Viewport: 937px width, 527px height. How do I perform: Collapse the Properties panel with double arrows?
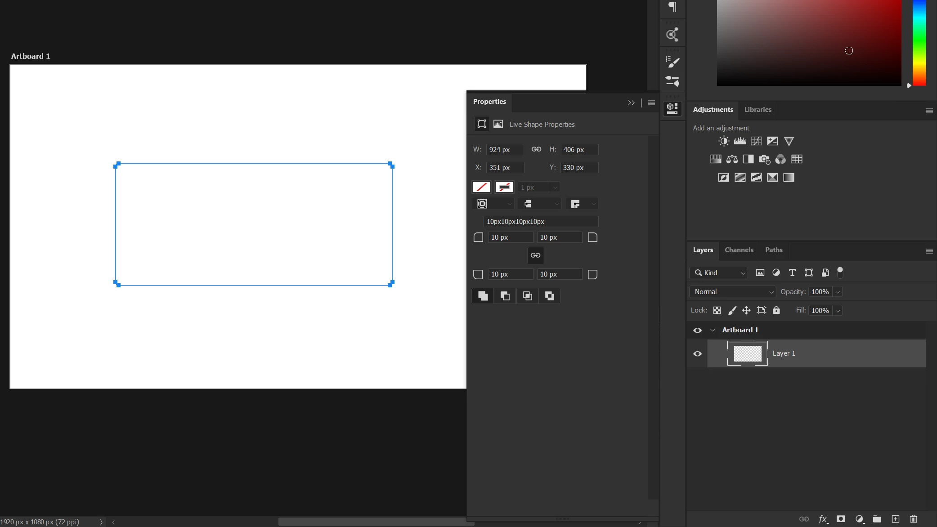point(631,103)
